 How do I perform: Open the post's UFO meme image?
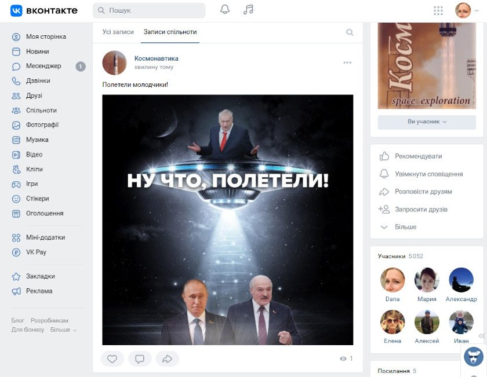(x=228, y=220)
